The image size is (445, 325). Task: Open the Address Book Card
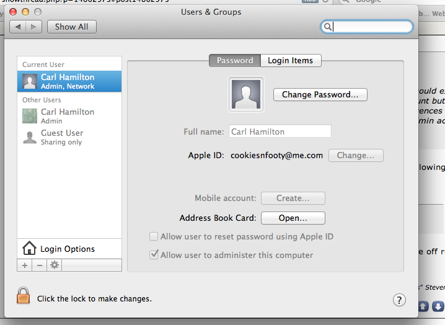click(x=293, y=218)
